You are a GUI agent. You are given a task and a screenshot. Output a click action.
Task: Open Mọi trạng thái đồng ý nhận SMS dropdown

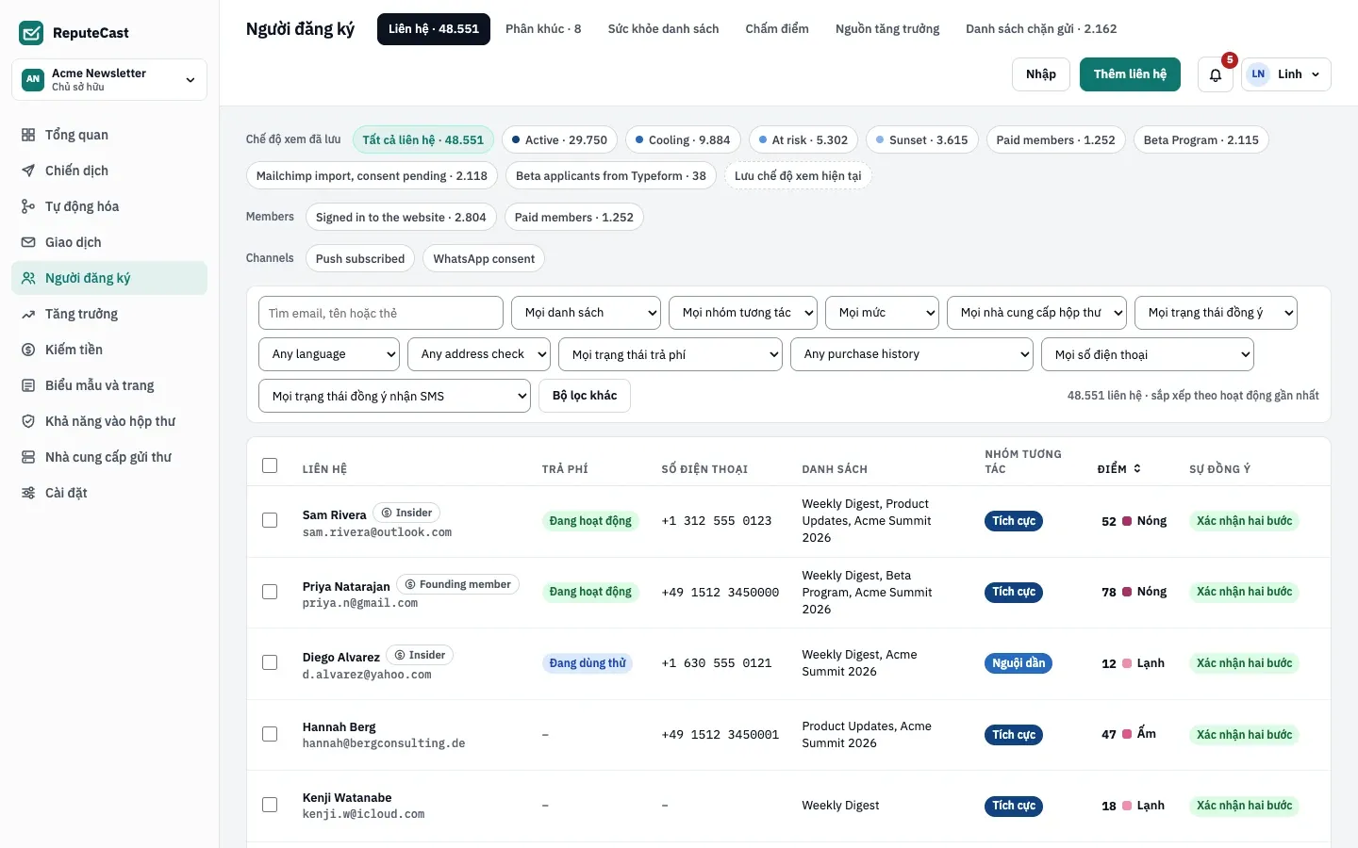394,396
